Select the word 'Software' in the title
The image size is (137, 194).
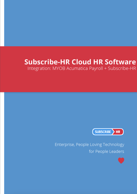click(120, 62)
